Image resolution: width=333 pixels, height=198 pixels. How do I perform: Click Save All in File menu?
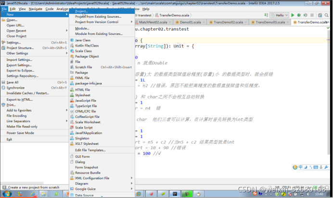click(35, 82)
